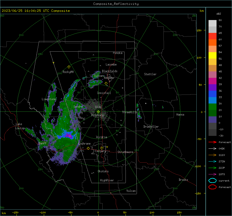232x216 pixels.
Task: Click the Drumheller city label
Action: pos(151,127)
